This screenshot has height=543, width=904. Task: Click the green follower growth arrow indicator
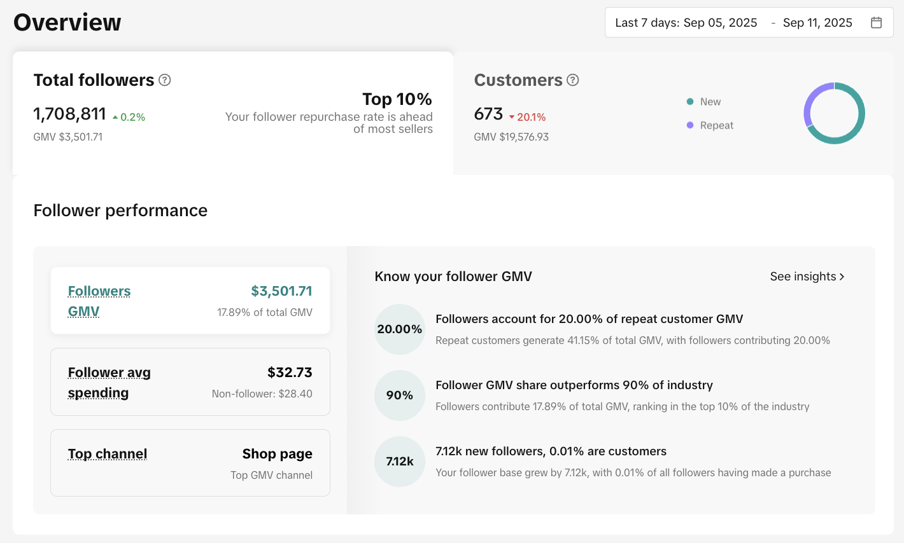pyautogui.click(x=115, y=118)
